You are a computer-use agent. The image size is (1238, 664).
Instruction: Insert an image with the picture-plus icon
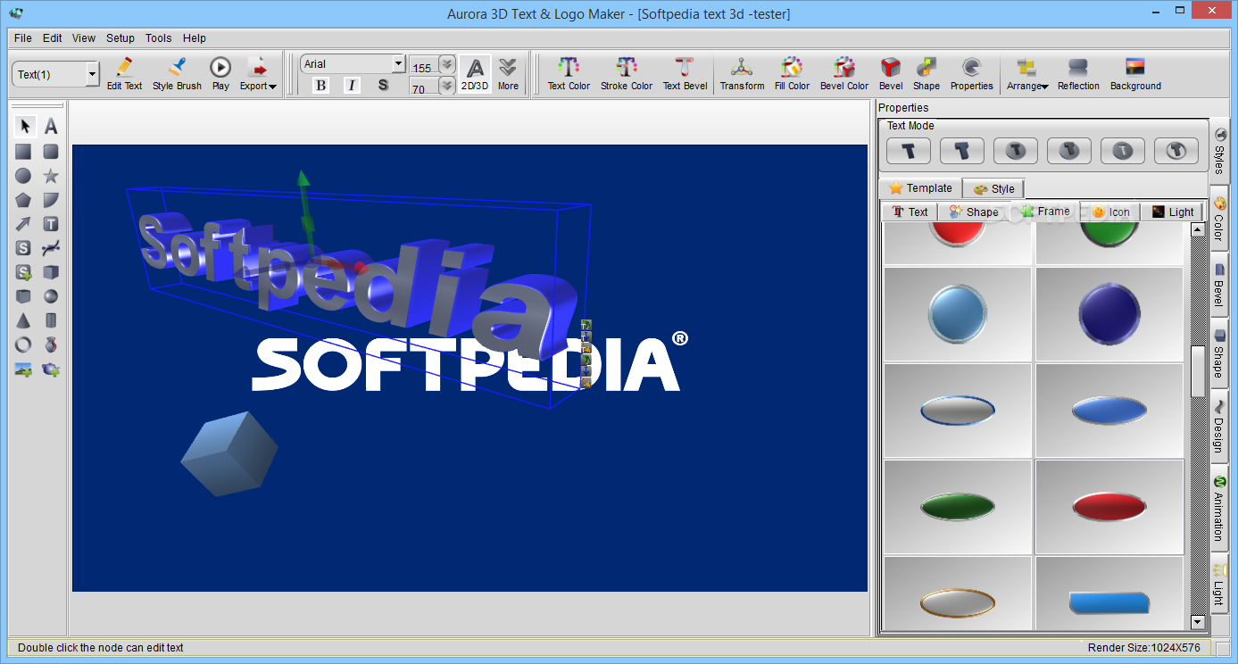click(23, 369)
